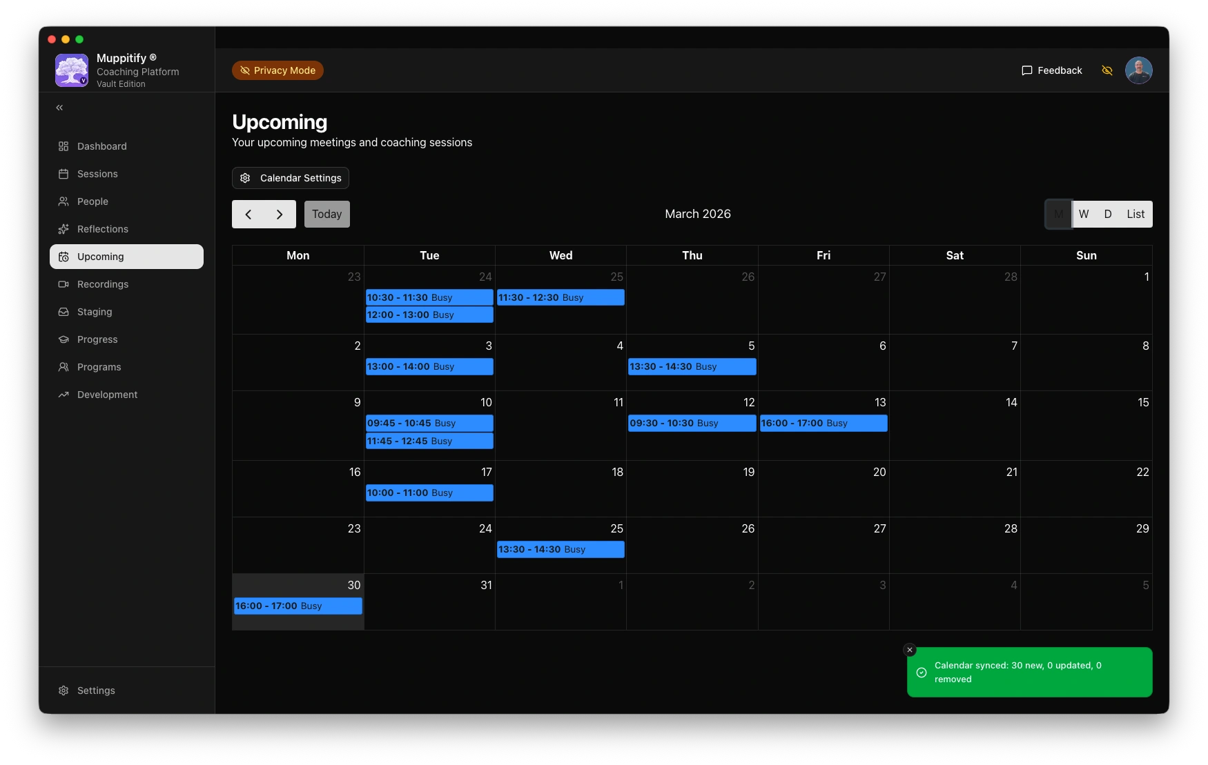Open the People section
This screenshot has height=765, width=1208.
[92, 201]
